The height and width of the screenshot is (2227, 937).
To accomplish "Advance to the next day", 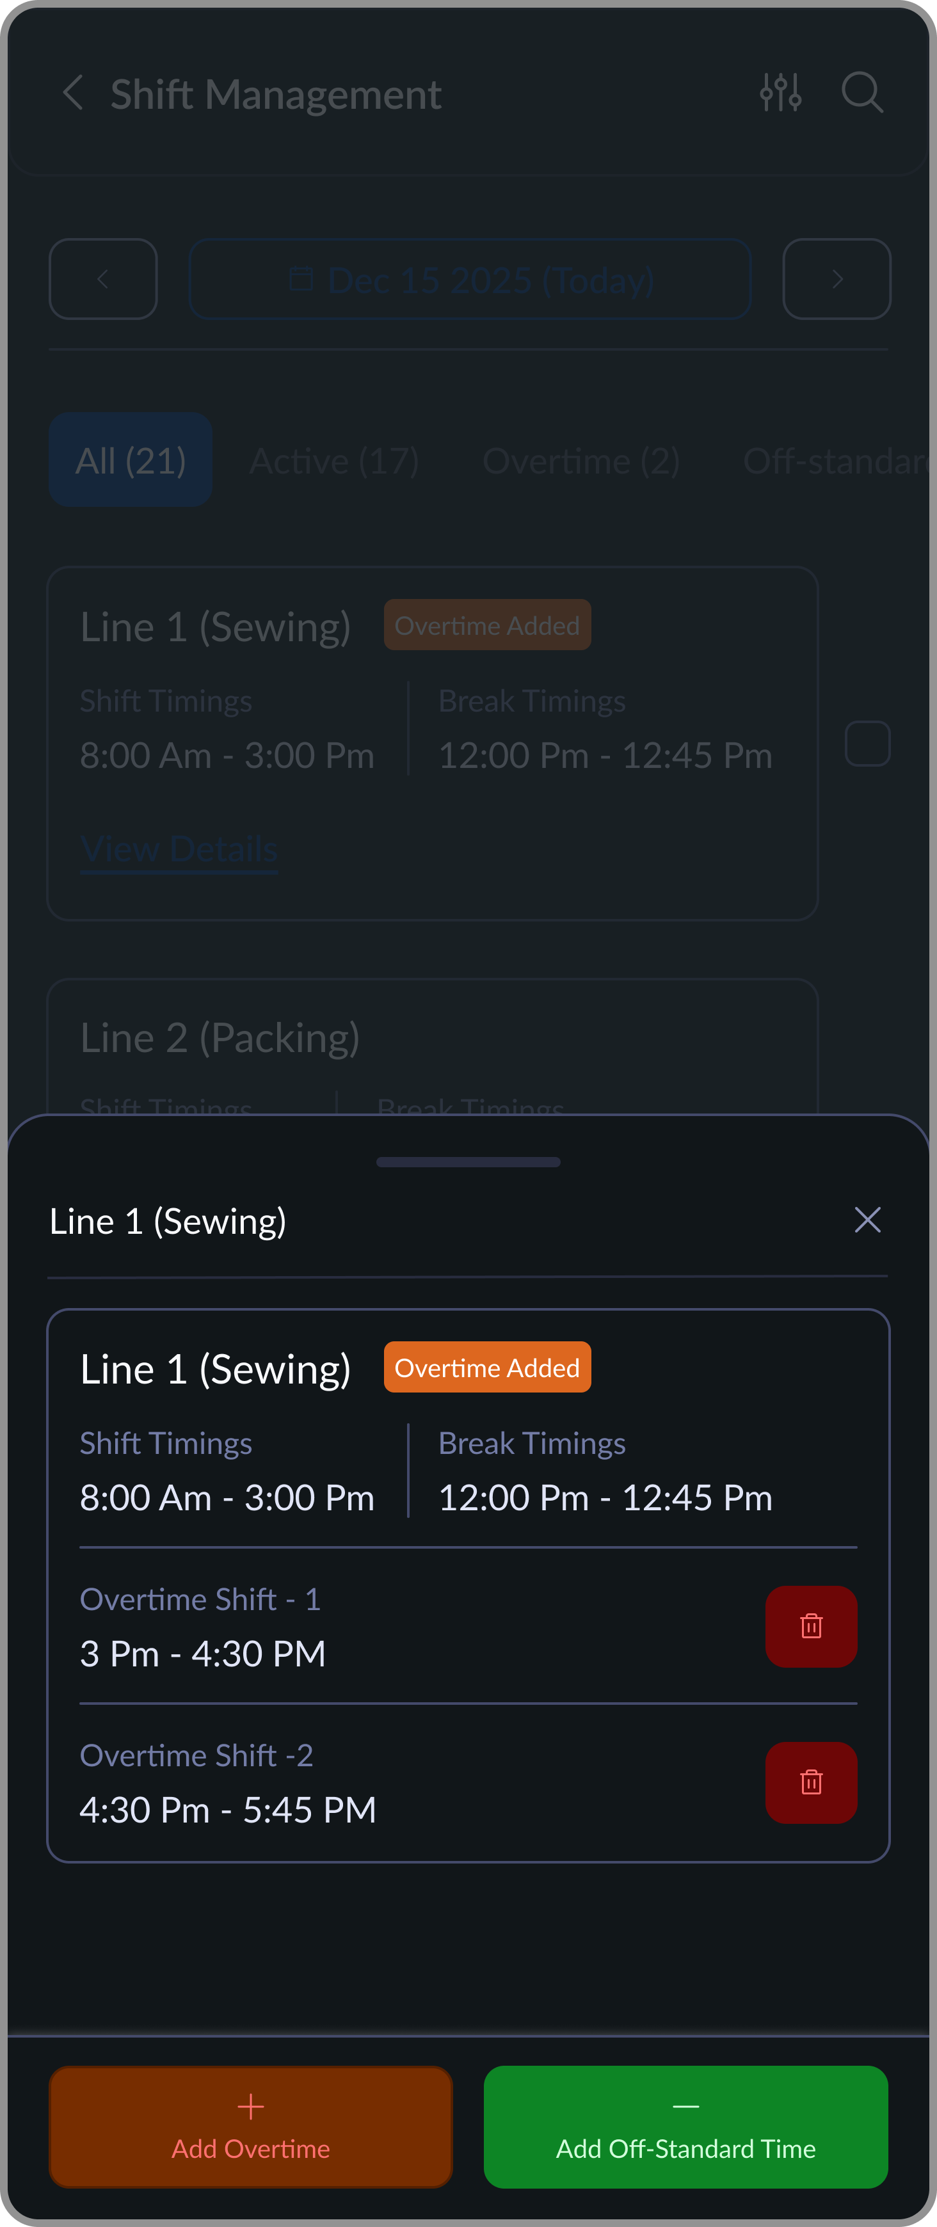I will coord(835,279).
